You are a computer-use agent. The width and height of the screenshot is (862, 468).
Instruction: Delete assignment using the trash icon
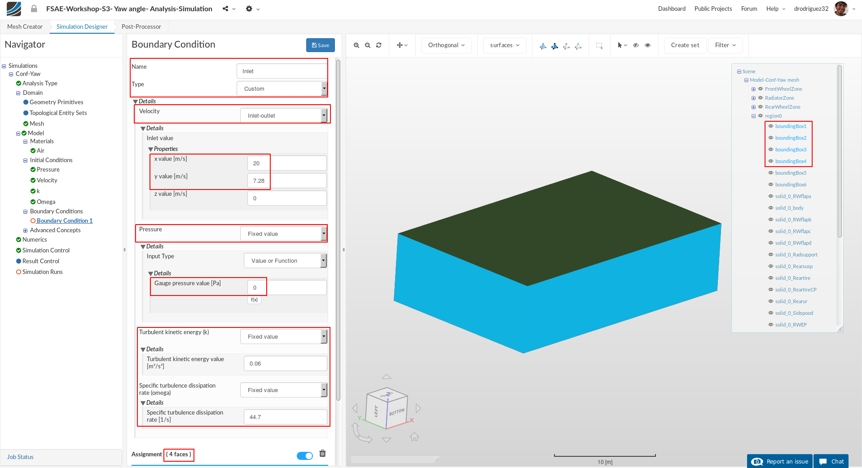click(322, 454)
